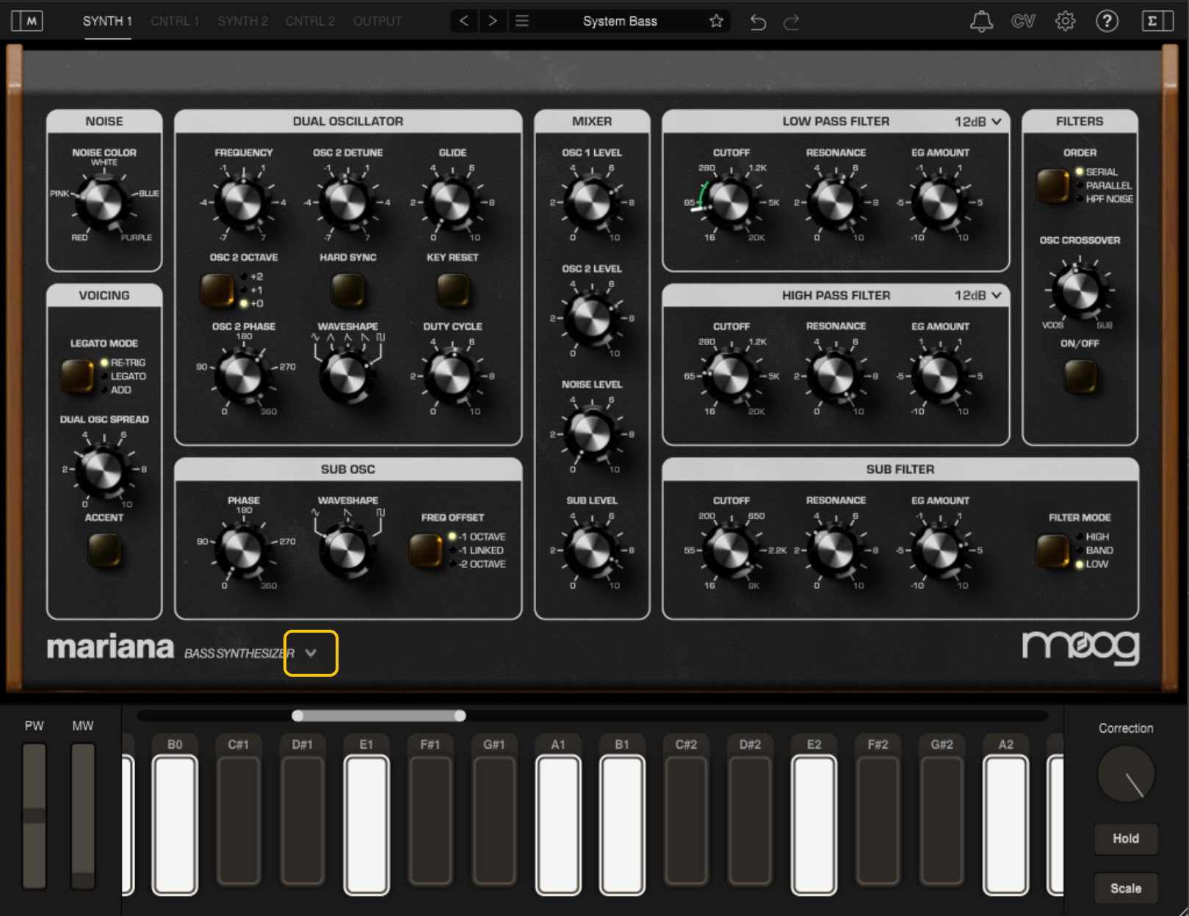Viewport: 1189px width, 916px height.
Task: Expand the mariana Bass Synthesizer chevron
Action: pyautogui.click(x=311, y=653)
